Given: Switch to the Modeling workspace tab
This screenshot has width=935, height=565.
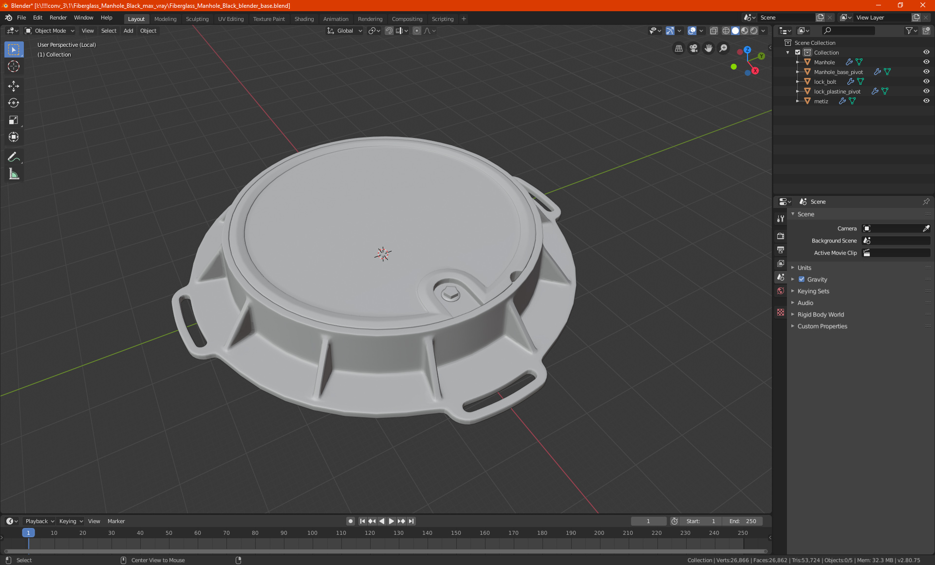Looking at the screenshot, I should (165, 19).
